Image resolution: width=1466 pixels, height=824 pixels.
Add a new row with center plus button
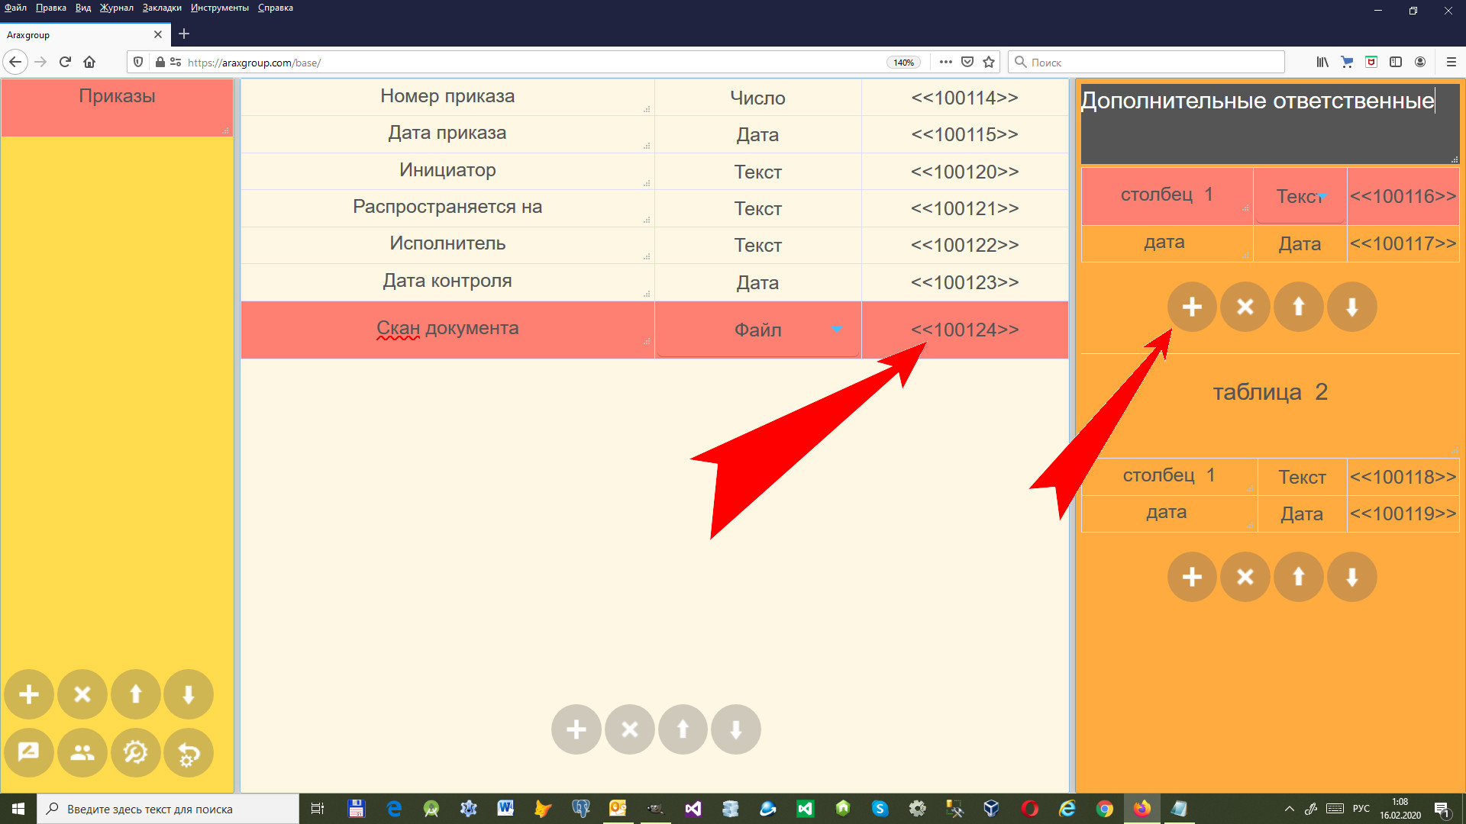576,729
